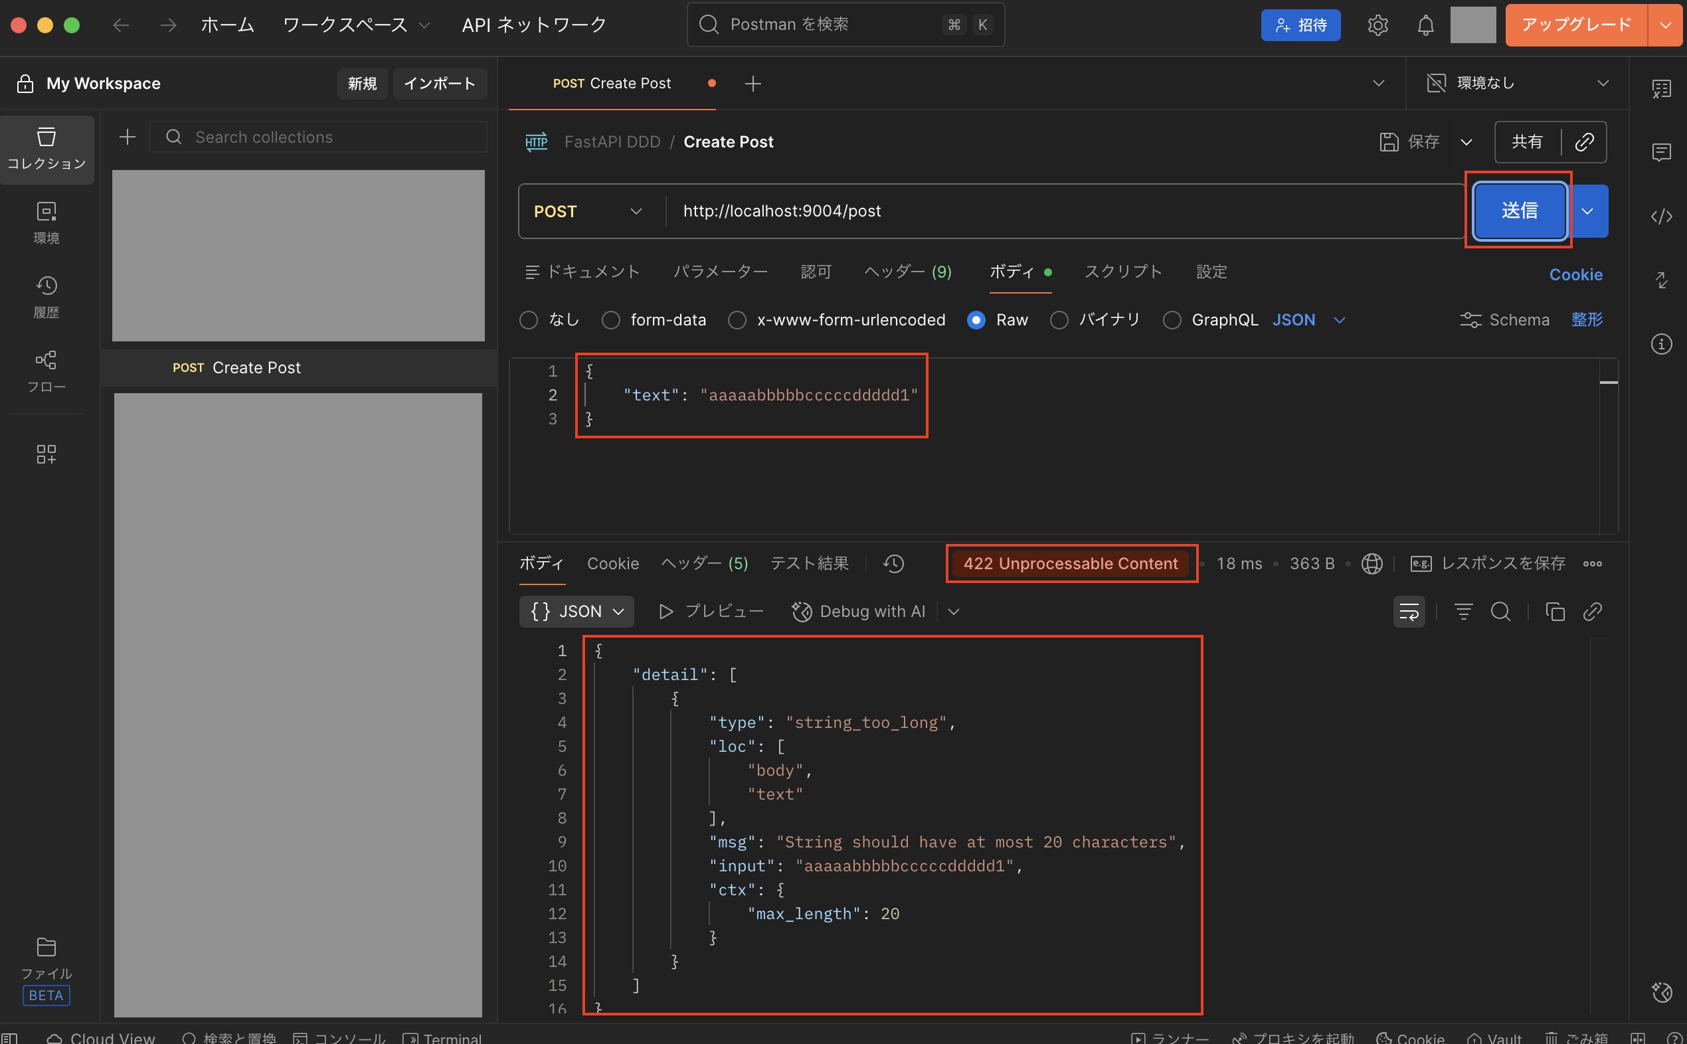Click the 整形 beautify link
This screenshot has height=1044, width=1687.
point(1586,319)
